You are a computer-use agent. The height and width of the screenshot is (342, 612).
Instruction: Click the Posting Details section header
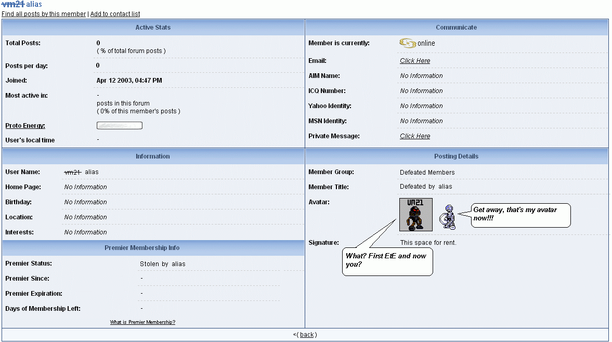click(x=456, y=156)
